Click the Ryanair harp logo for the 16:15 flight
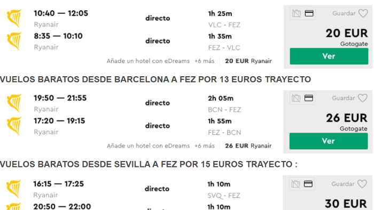The width and height of the screenshot is (374, 210). (x=14, y=189)
